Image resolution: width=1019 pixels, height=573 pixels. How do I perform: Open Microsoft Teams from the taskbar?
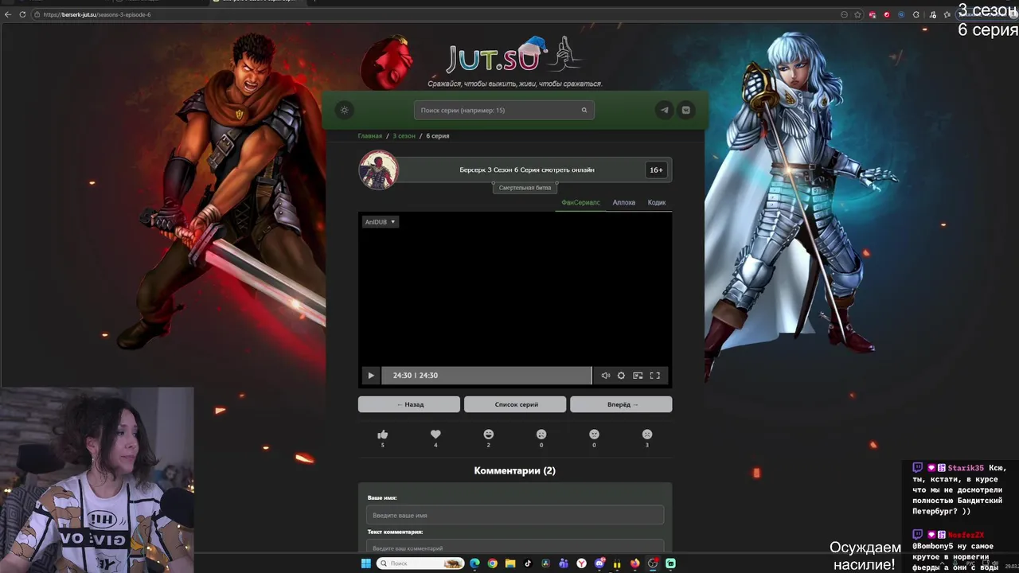pyautogui.click(x=564, y=563)
